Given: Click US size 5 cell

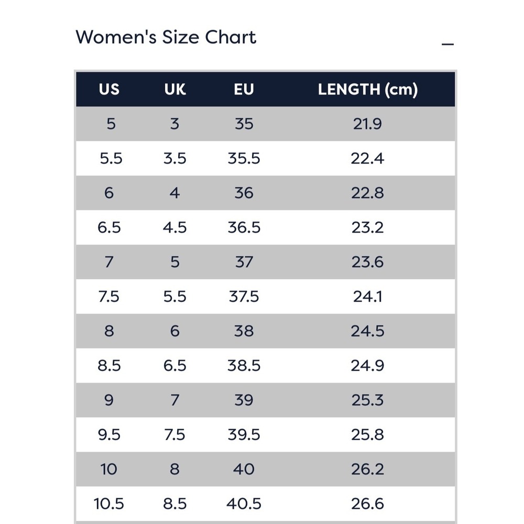Looking at the screenshot, I should [111, 124].
